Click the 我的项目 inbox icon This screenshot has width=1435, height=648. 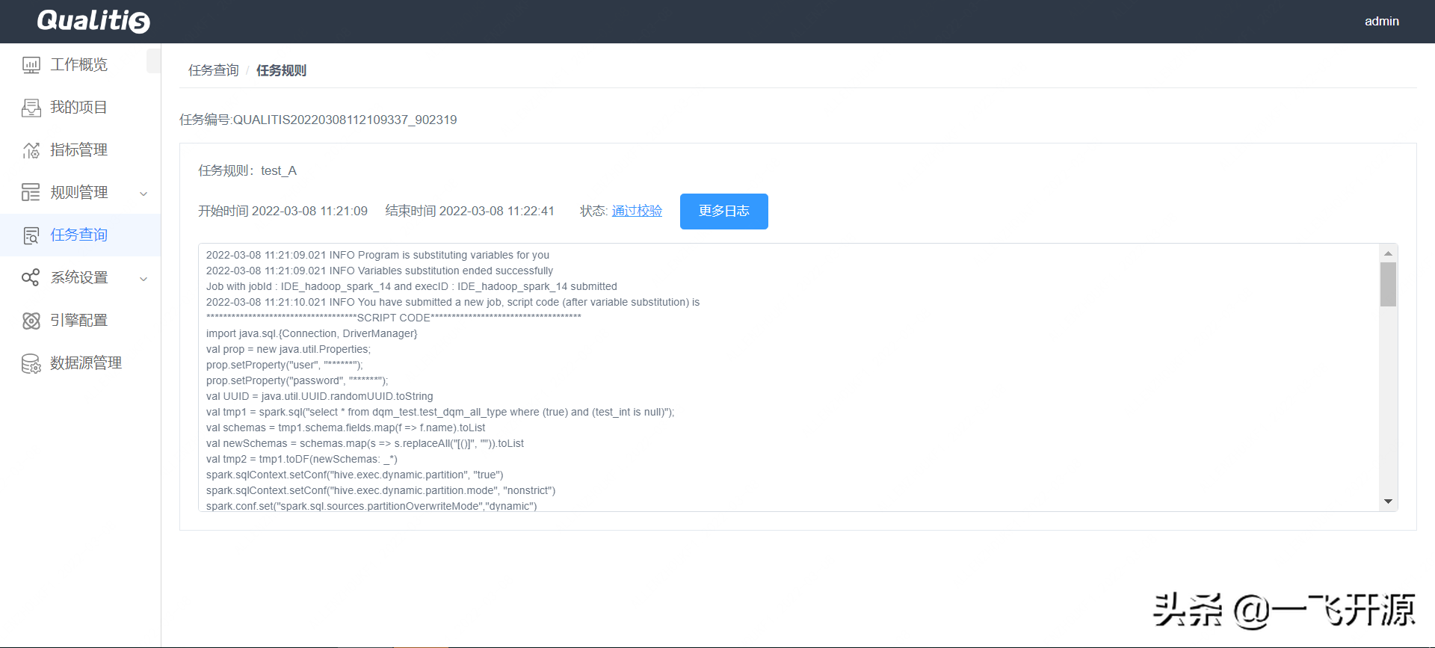[x=31, y=108]
